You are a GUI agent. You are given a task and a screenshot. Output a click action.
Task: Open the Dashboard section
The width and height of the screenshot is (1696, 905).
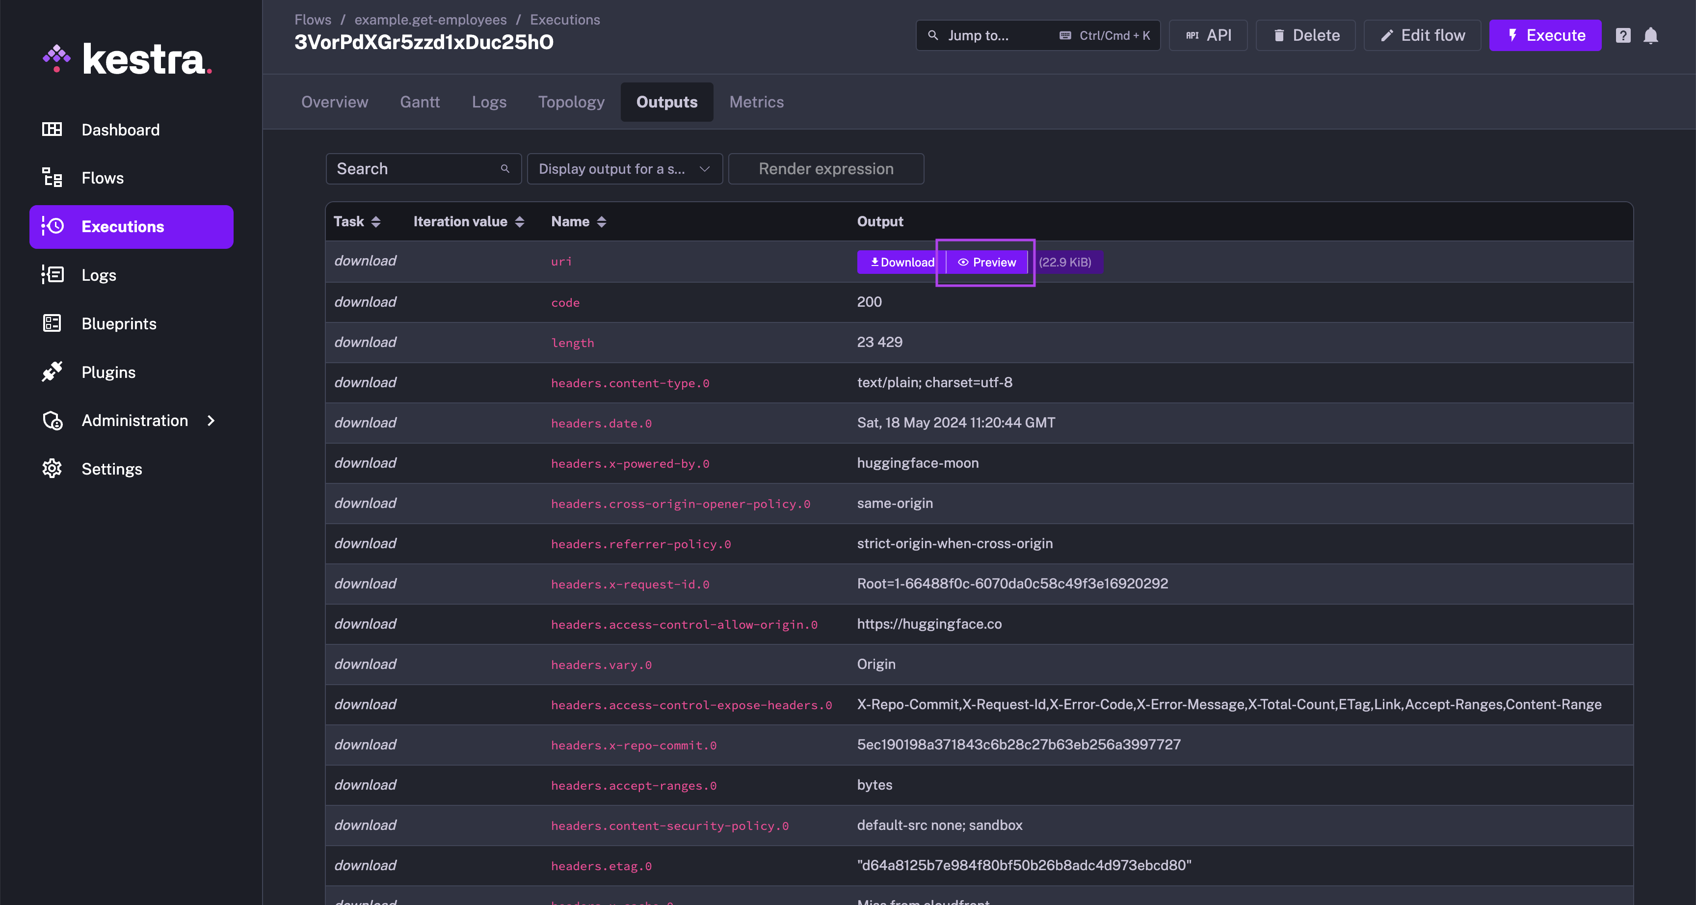(120, 128)
